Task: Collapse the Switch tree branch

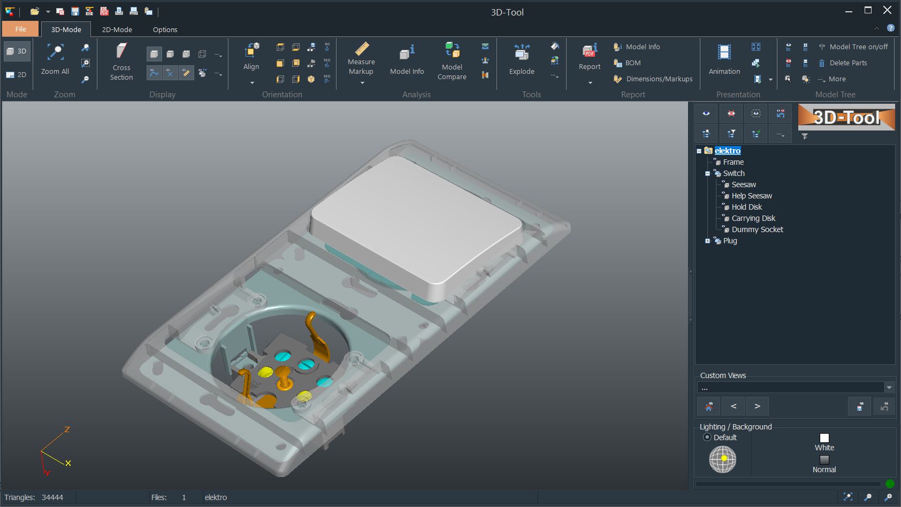Action: coord(708,173)
